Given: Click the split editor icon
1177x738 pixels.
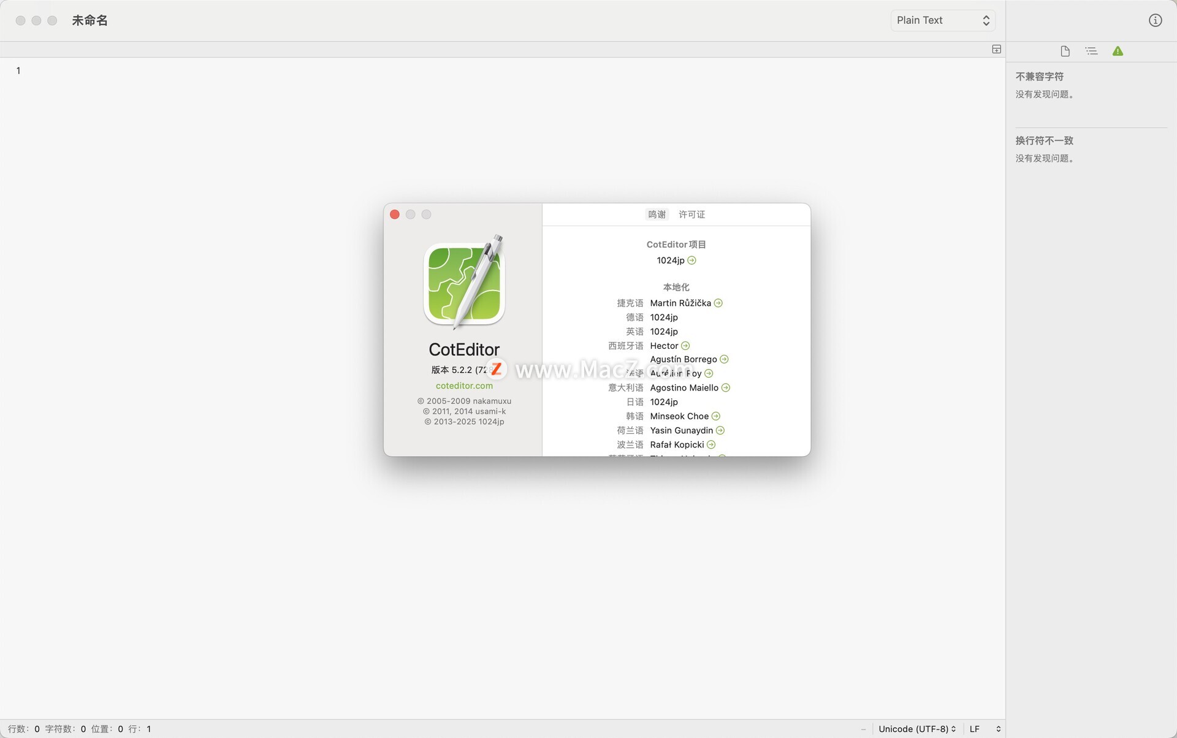Looking at the screenshot, I should 996,49.
